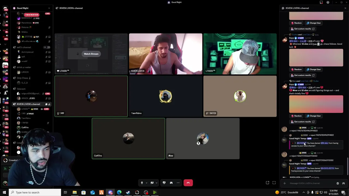The height and width of the screenshot is (196, 349).
Task: Click Change User under the 20% love card
Action: click(313, 116)
